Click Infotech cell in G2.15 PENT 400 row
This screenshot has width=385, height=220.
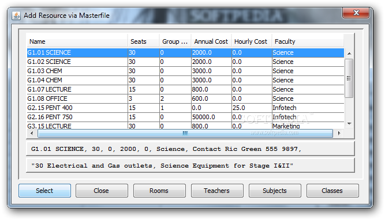(x=308, y=108)
